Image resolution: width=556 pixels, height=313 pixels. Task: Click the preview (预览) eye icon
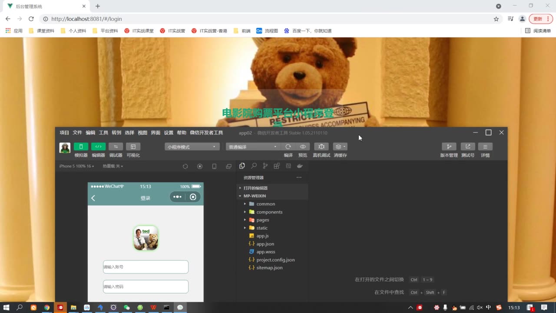[303, 147]
